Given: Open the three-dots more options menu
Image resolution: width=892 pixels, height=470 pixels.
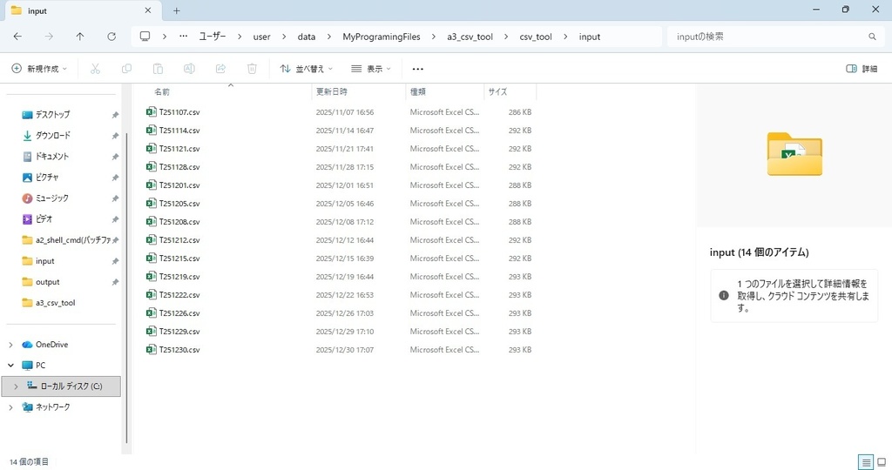Looking at the screenshot, I should click(417, 69).
